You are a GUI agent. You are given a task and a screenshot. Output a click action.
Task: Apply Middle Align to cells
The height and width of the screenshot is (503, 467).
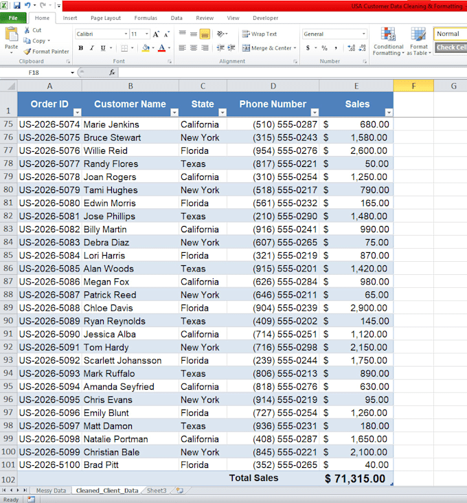point(194,34)
